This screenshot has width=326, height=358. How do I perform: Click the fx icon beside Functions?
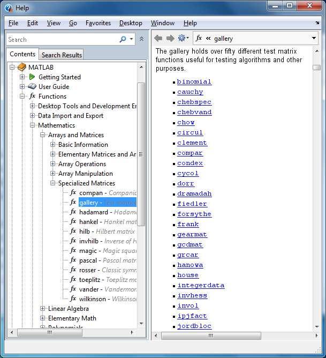tap(32, 96)
